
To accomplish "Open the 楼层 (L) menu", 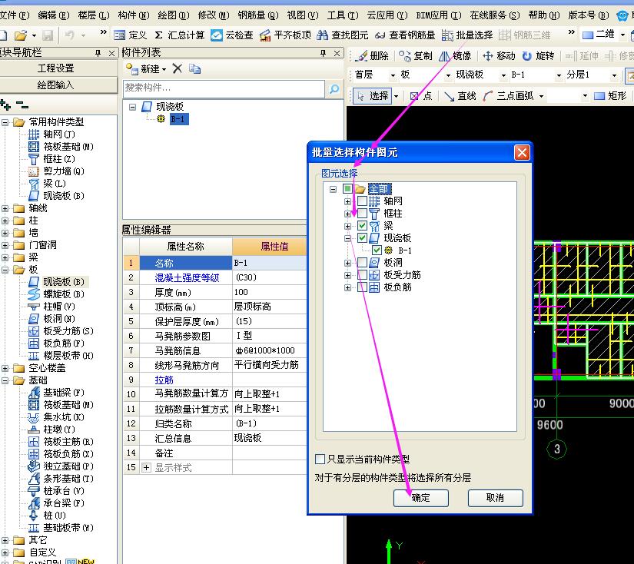I will point(94,15).
